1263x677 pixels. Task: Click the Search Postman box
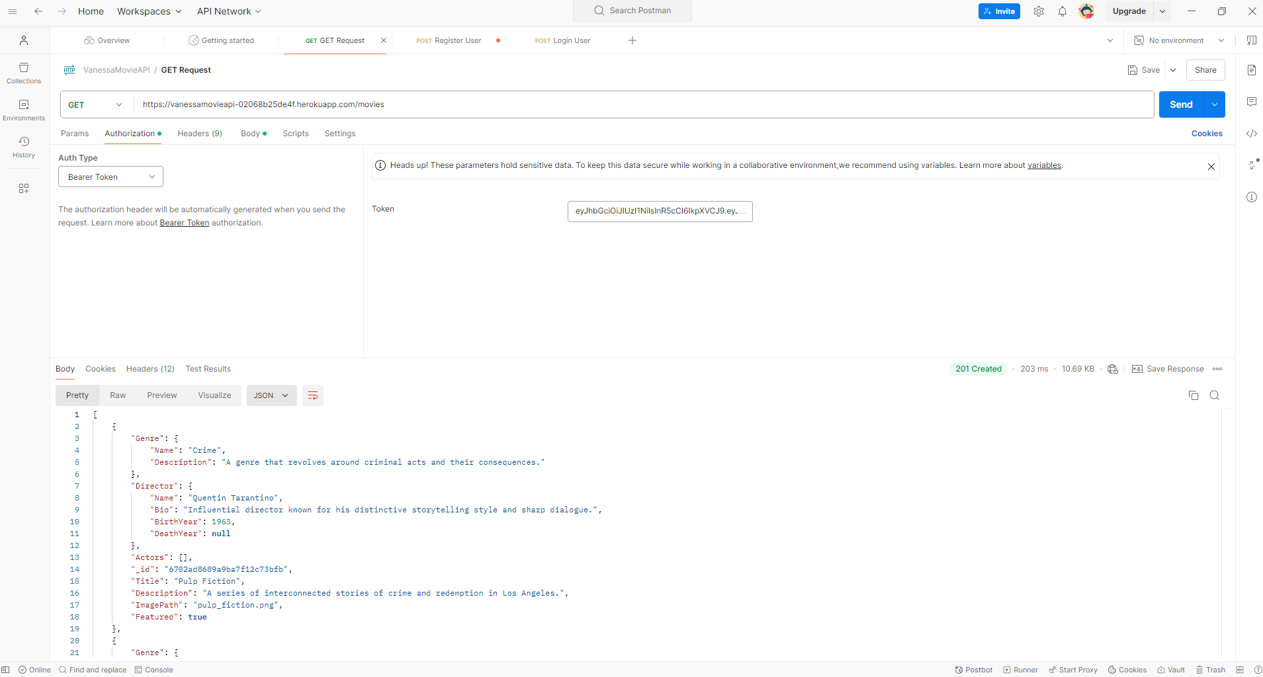tap(632, 11)
